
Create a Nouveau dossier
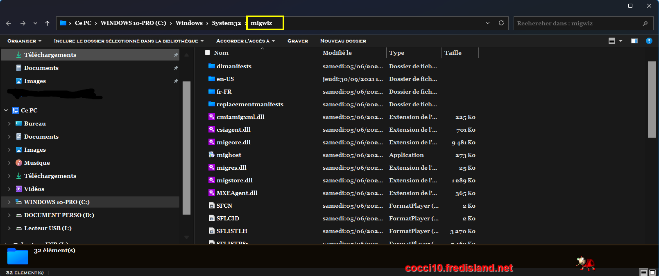(343, 41)
